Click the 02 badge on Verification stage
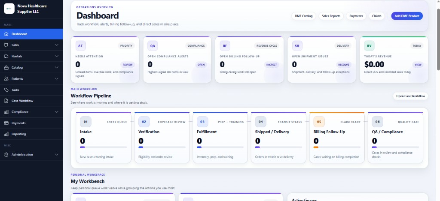440x201 pixels. [x=144, y=122]
